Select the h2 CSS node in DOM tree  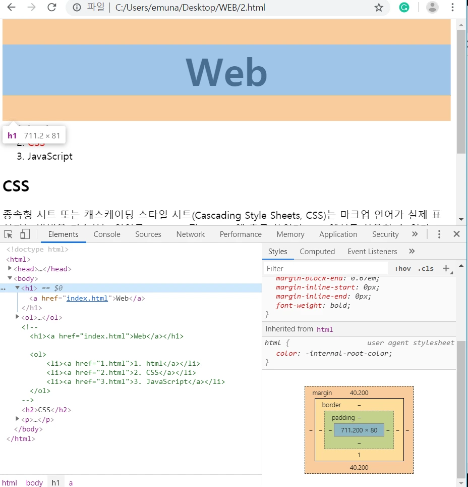(x=46, y=410)
